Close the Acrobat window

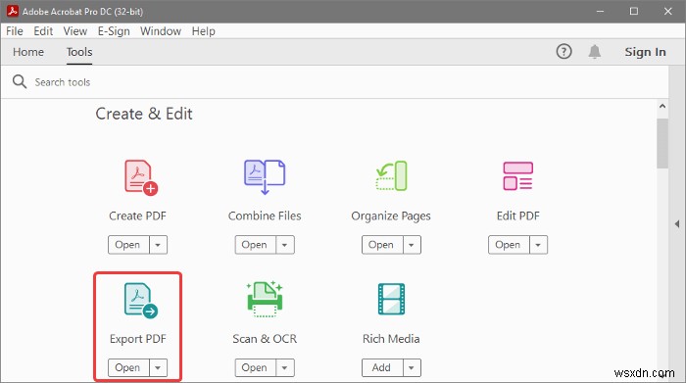click(x=667, y=12)
